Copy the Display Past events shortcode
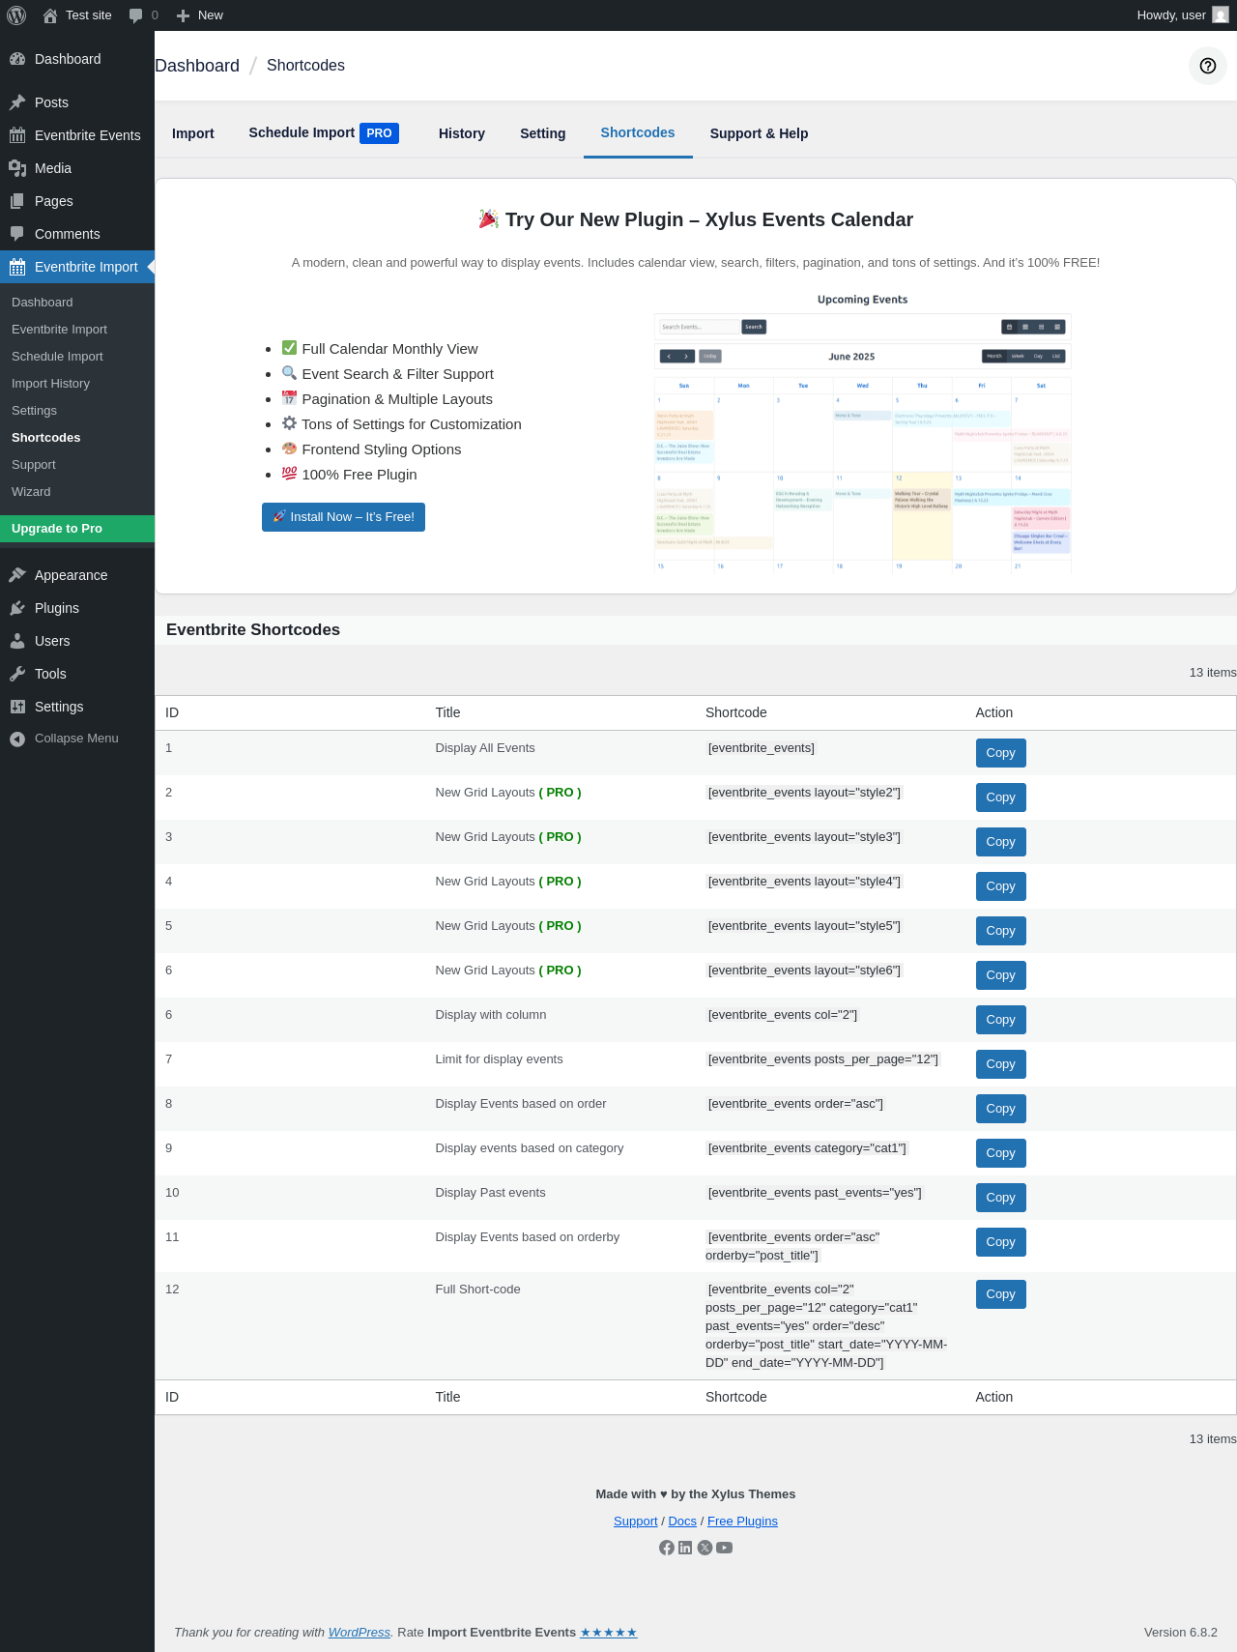Viewport: 1237px width, 1652px height. (x=1000, y=1198)
